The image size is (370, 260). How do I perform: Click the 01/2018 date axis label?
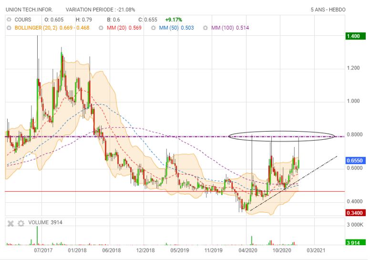point(77,250)
